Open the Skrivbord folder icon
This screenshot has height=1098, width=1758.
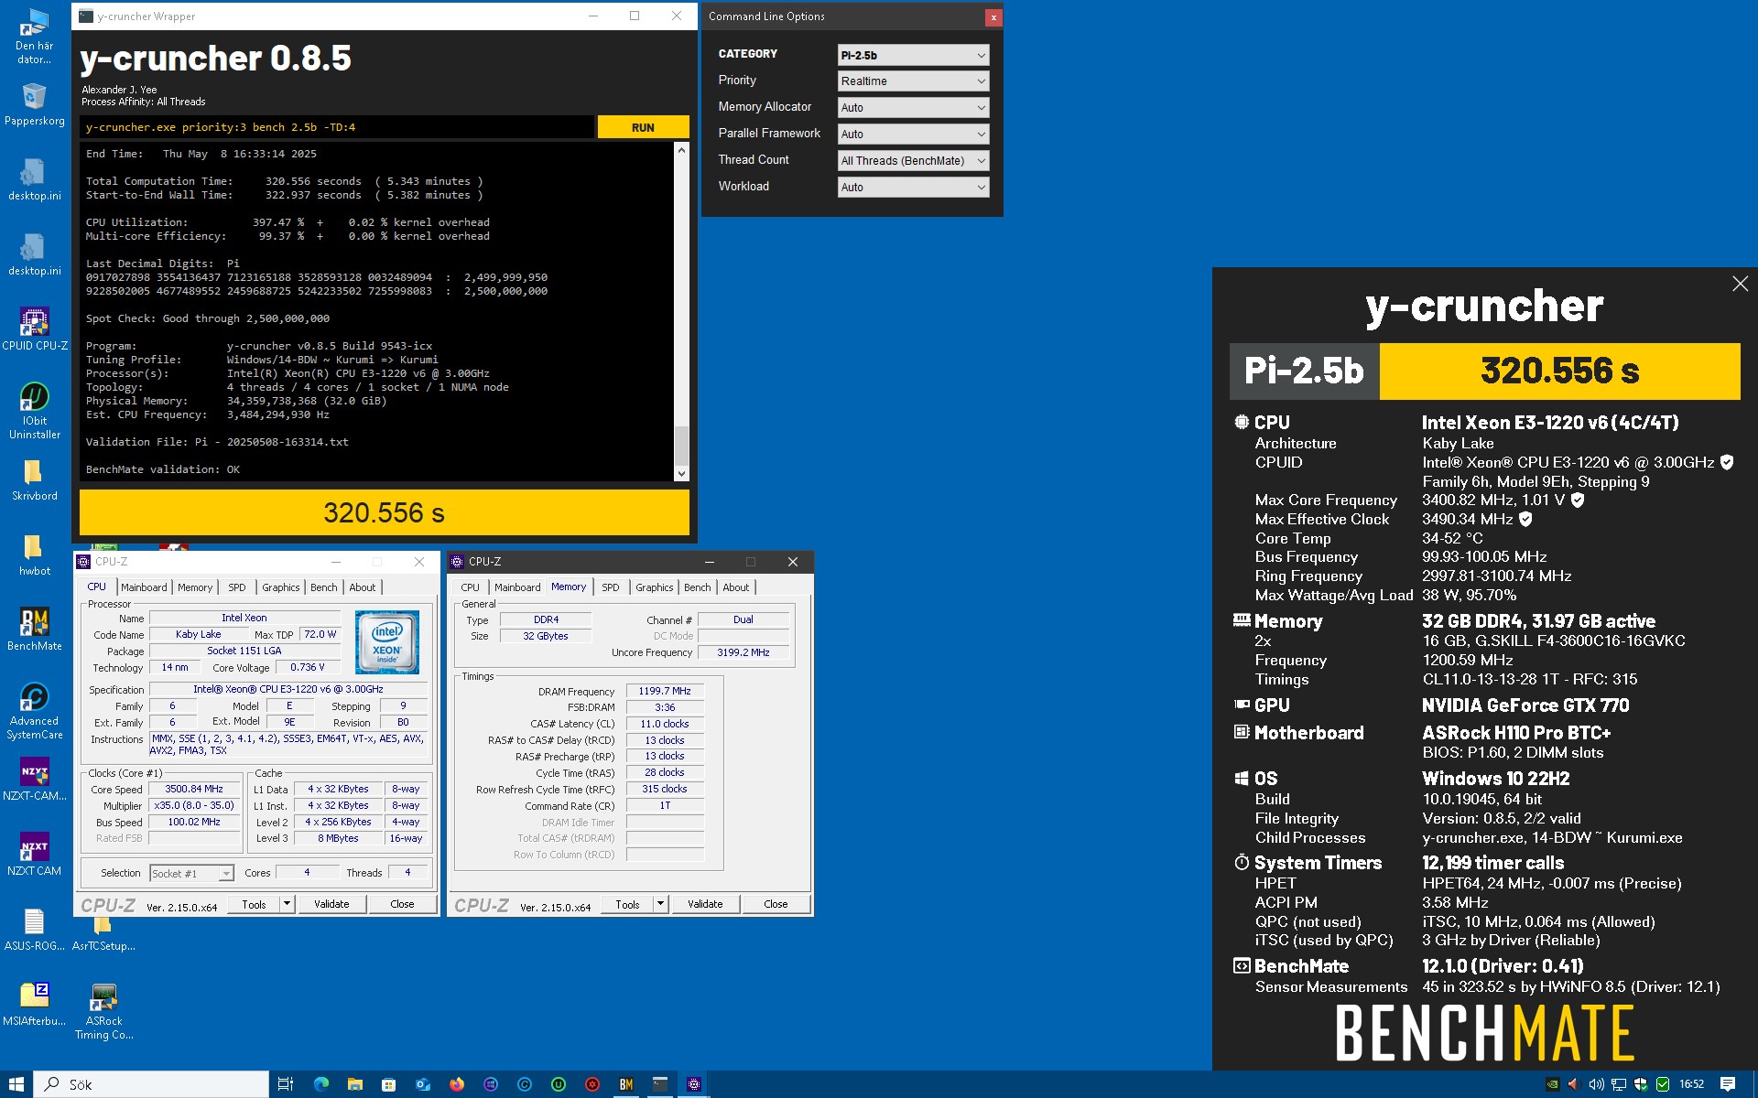pos(34,479)
